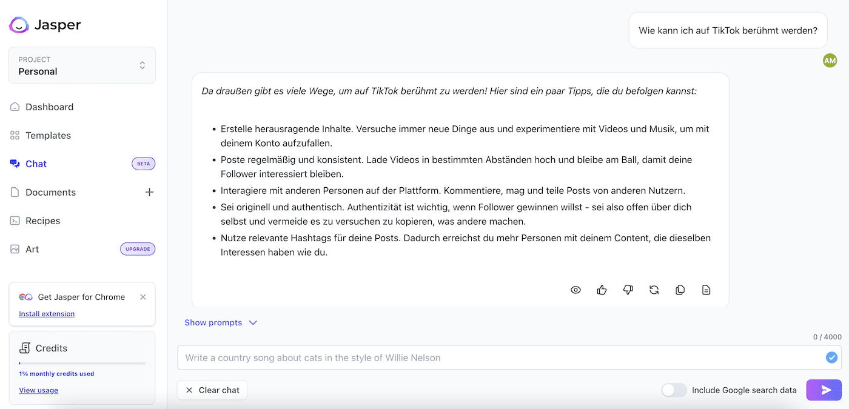Click the Documents page icon
The image size is (849, 409).
[15, 193]
